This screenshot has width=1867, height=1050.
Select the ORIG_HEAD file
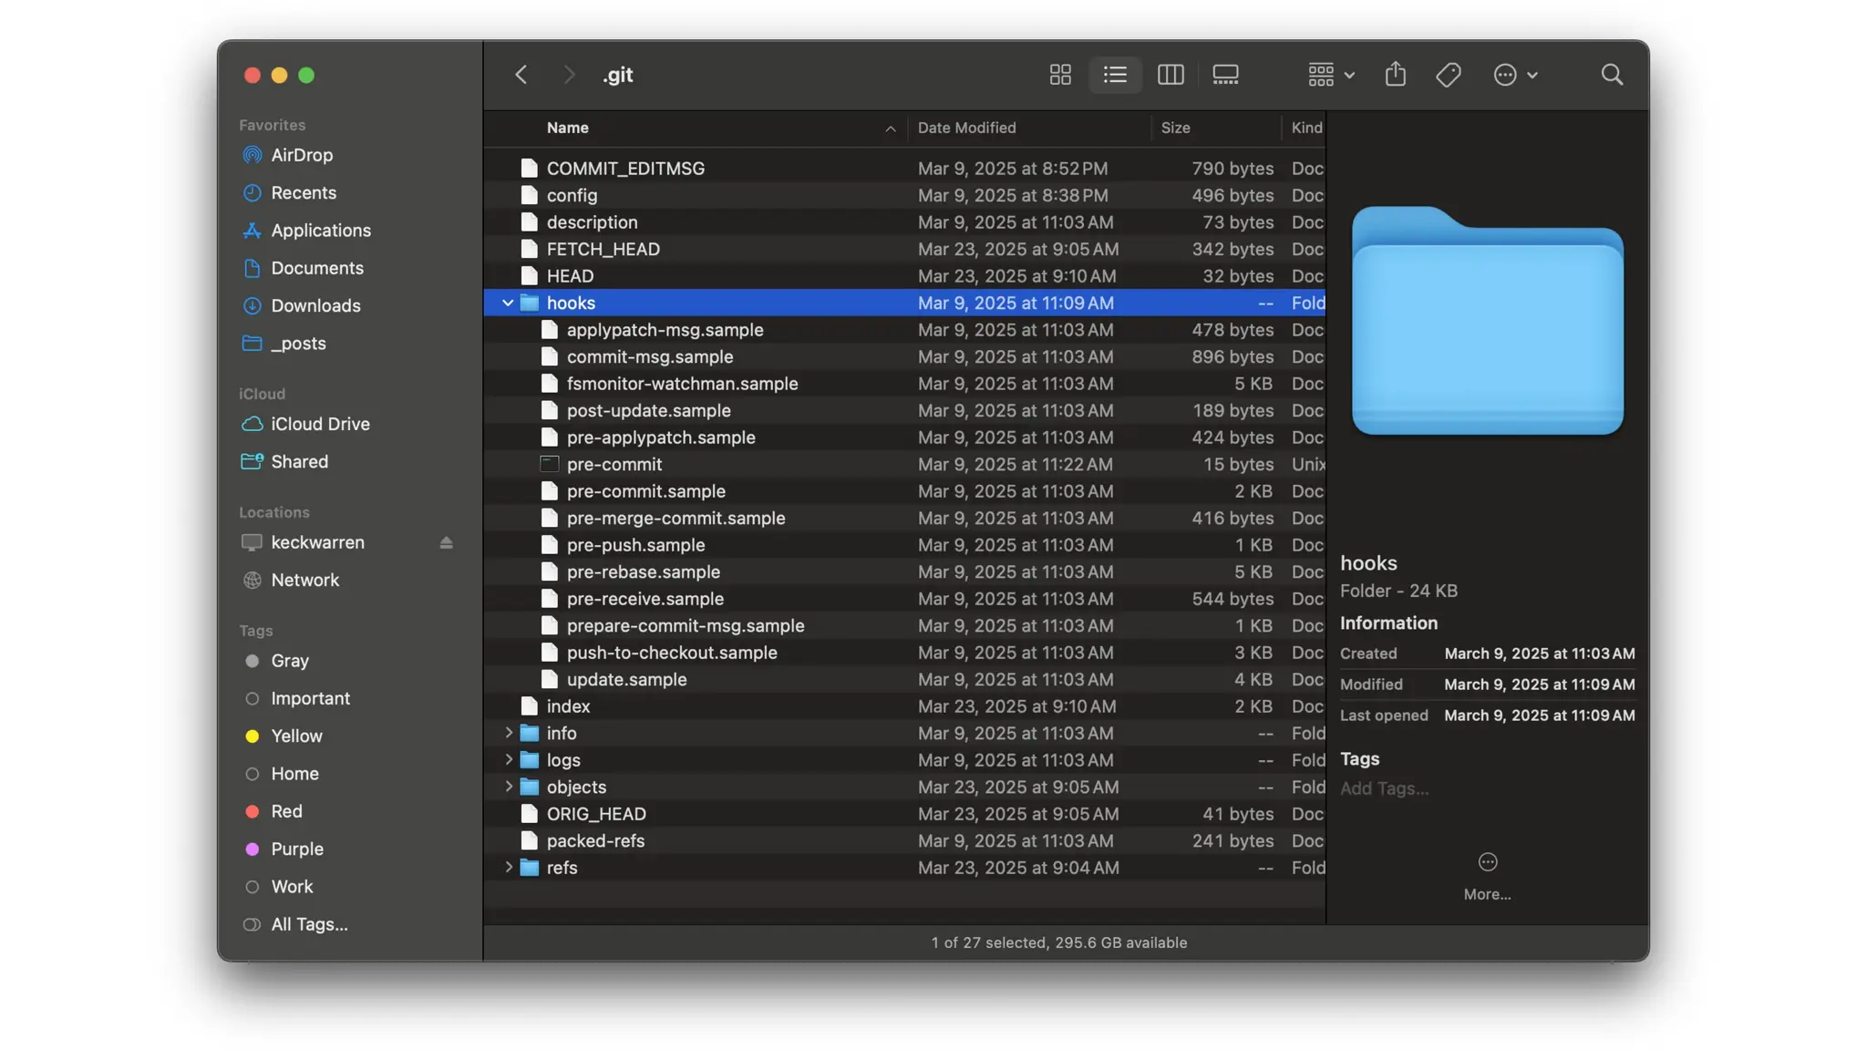pyautogui.click(x=904, y=814)
